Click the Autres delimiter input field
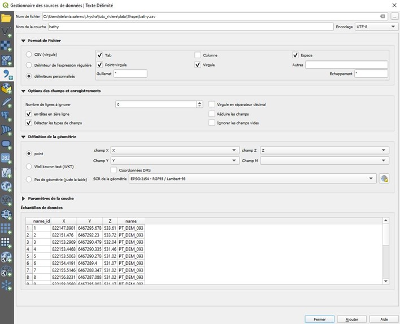Screen dimensions: 400x324 click(346, 65)
